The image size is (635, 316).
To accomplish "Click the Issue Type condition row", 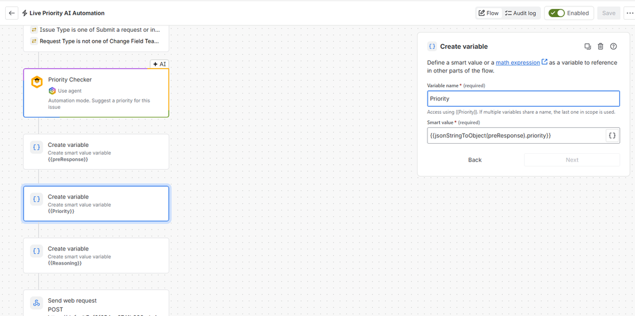I will click(x=96, y=29).
